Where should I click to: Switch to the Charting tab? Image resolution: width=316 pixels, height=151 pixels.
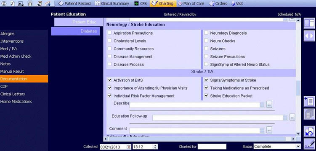(163, 3)
